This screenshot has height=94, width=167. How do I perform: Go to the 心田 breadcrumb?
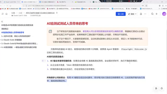[20, 13]
